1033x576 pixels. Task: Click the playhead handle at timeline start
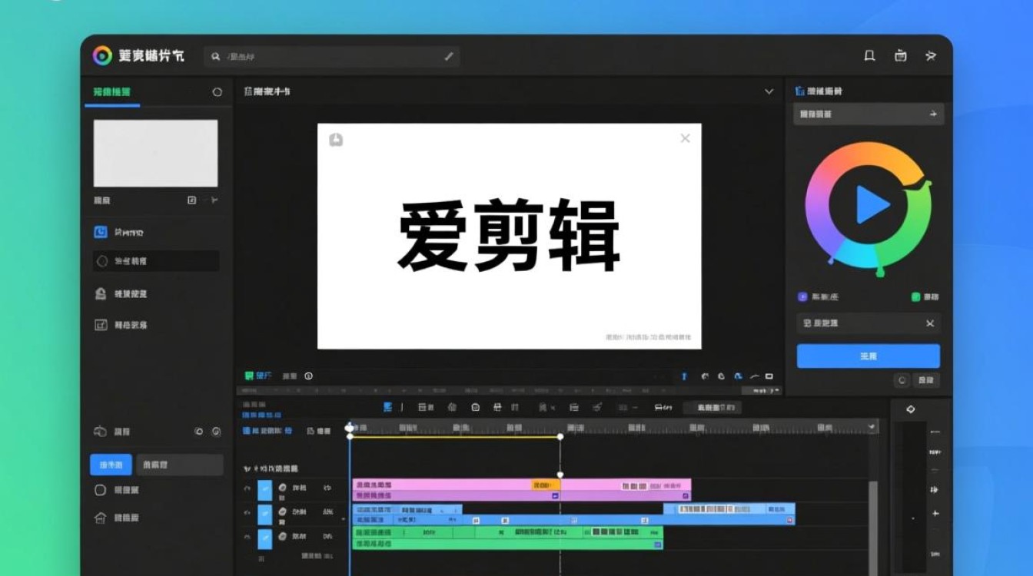[350, 428]
